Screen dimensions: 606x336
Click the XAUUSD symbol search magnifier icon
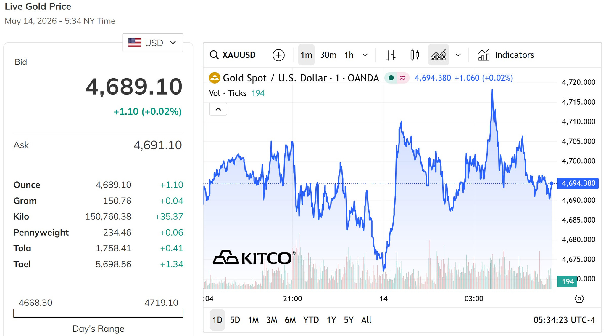pyautogui.click(x=214, y=55)
